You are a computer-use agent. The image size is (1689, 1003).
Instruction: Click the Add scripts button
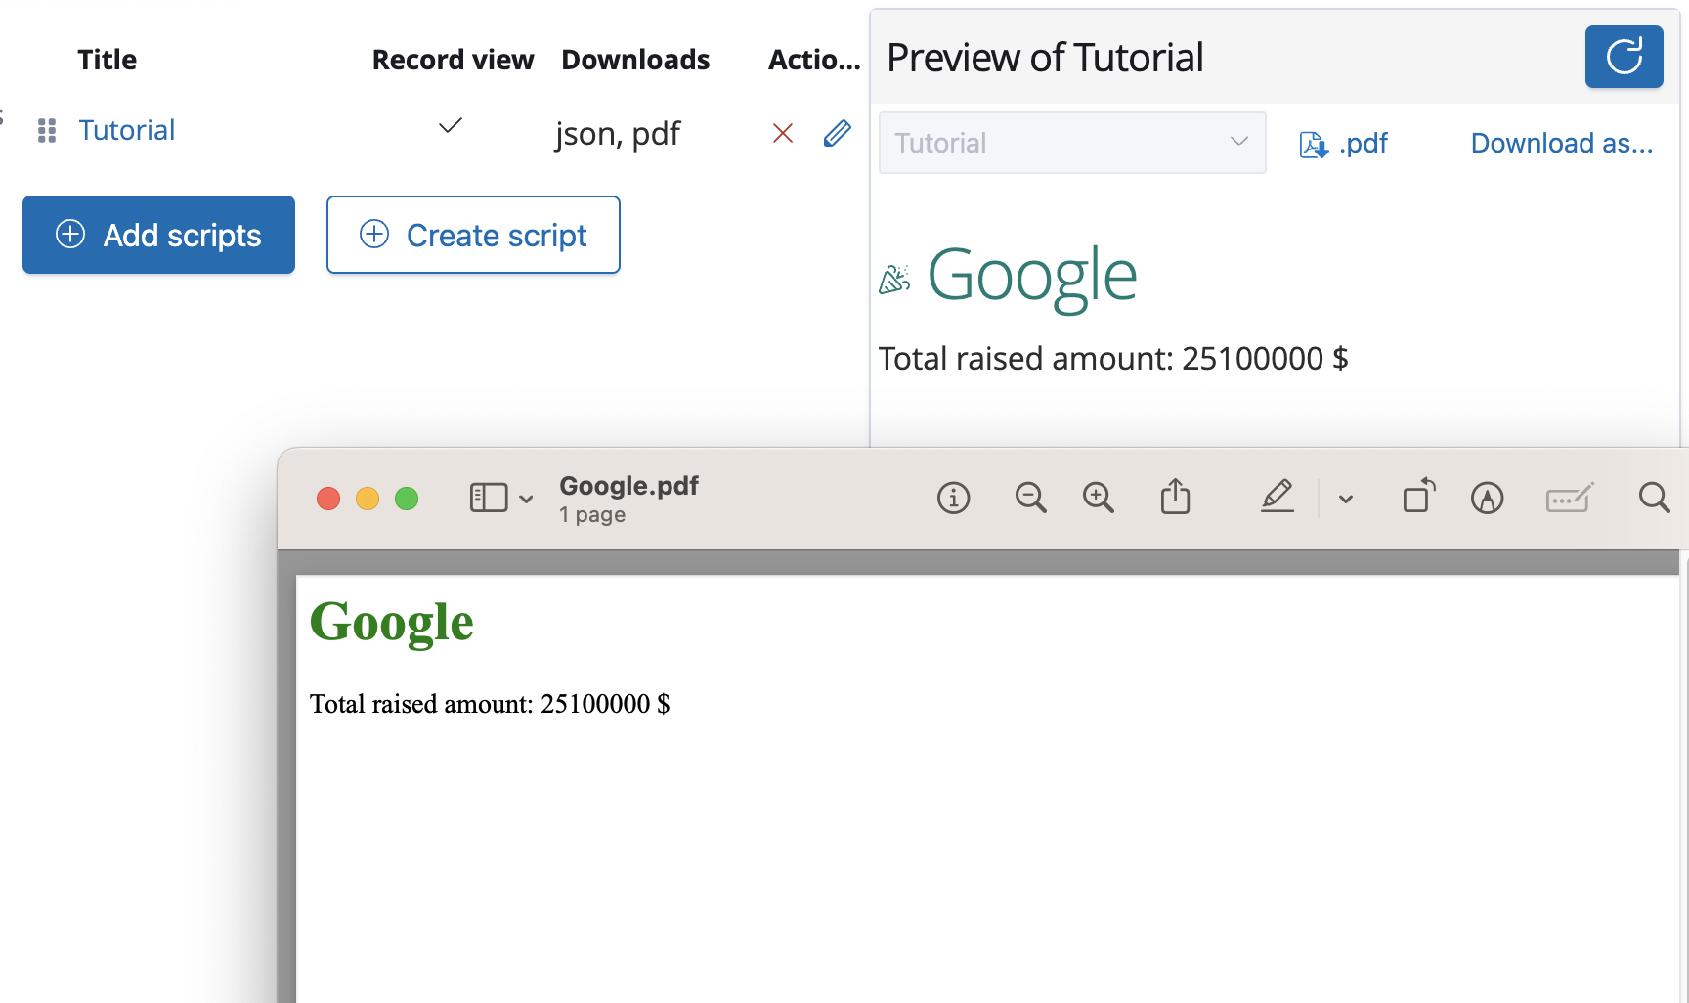coord(158,235)
